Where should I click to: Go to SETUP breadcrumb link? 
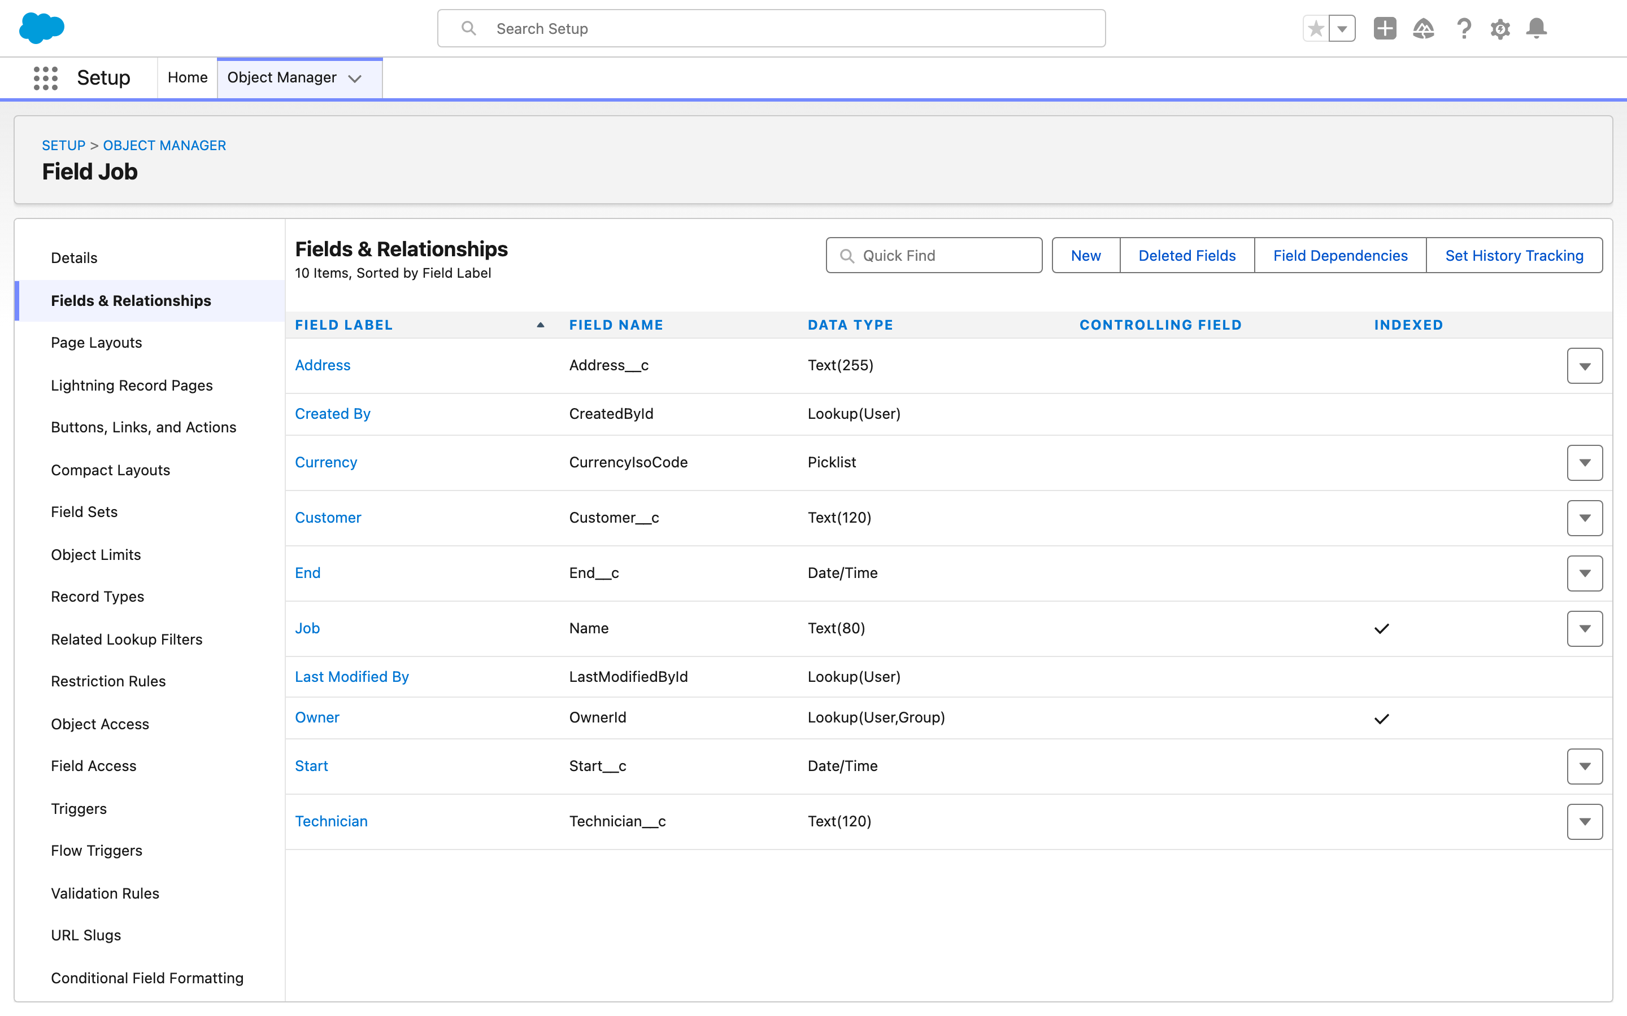point(63,145)
